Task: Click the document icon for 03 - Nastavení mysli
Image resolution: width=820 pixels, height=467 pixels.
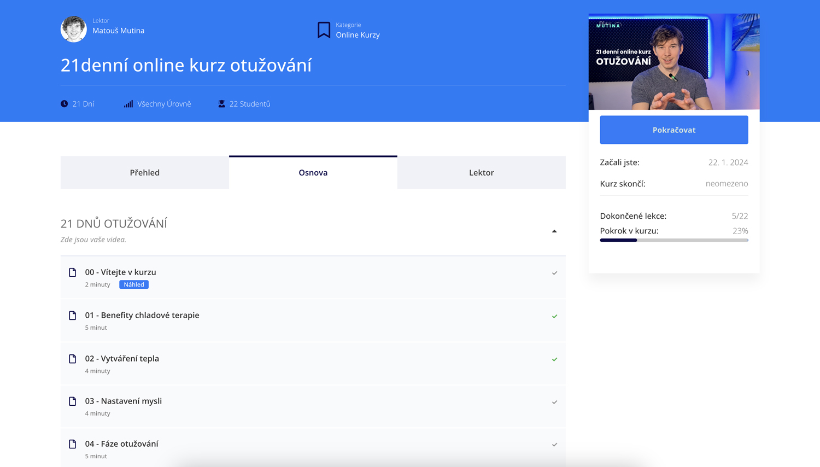Action: [73, 401]
